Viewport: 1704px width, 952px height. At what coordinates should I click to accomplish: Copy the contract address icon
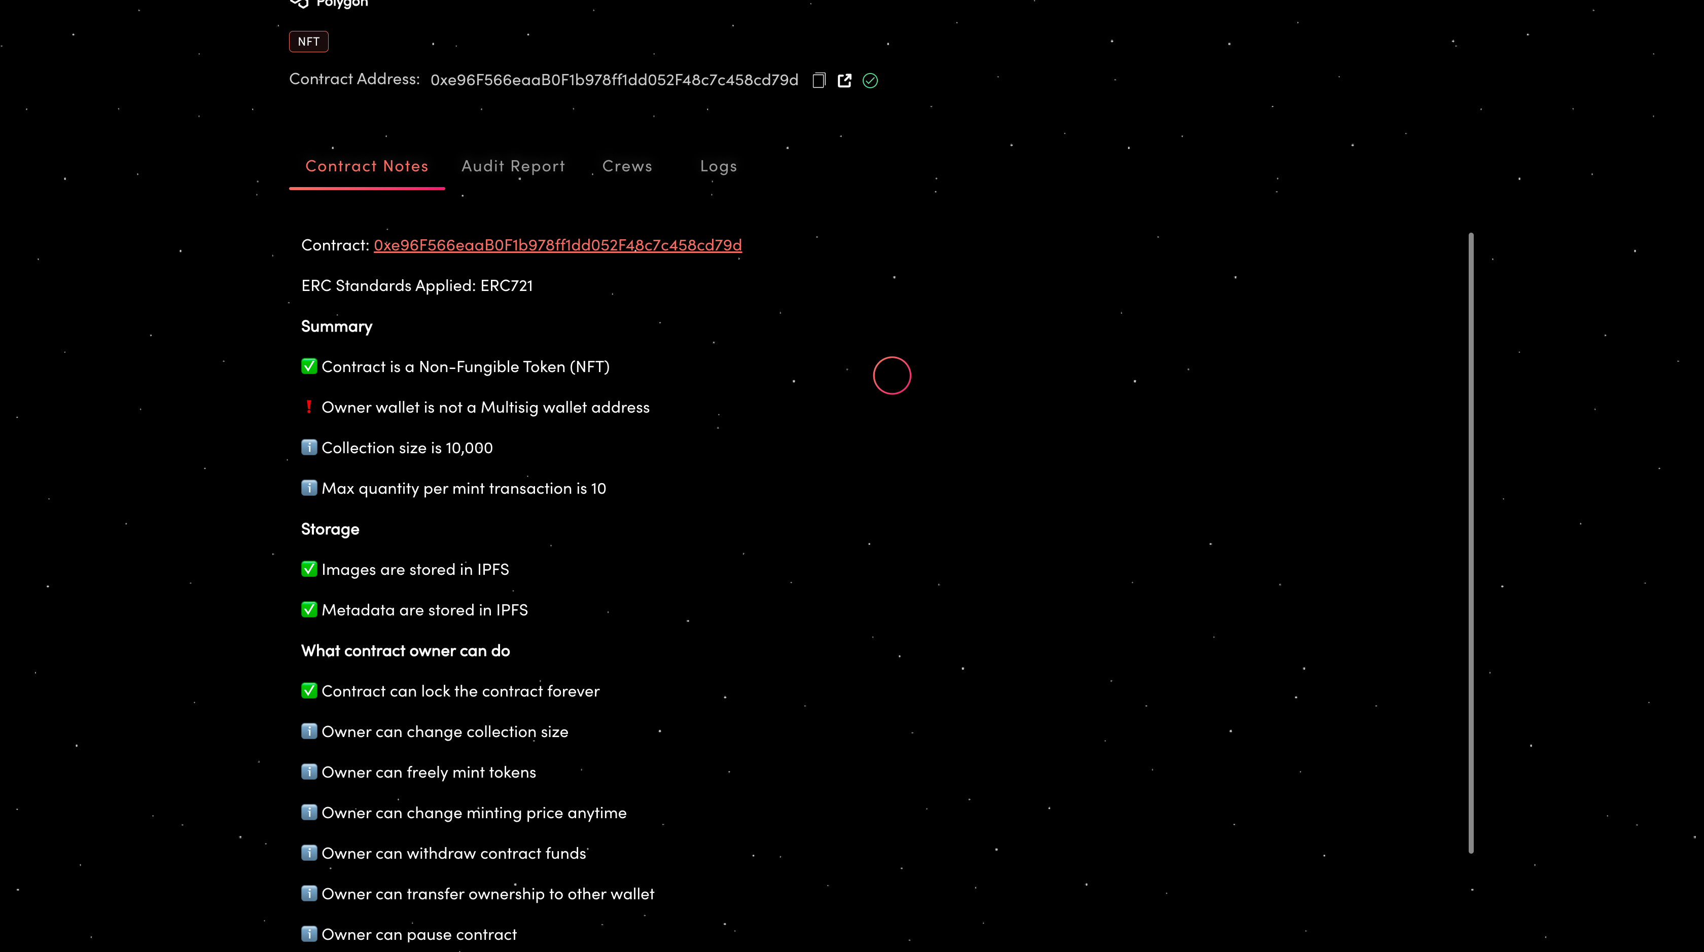tap(819, 80)
